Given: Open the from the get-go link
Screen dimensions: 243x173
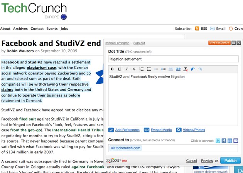Looking at the screenshot, I should (x=25, y=130).
